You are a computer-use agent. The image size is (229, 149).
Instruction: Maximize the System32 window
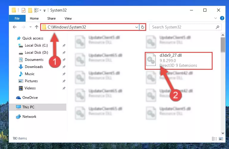[205, 10]
